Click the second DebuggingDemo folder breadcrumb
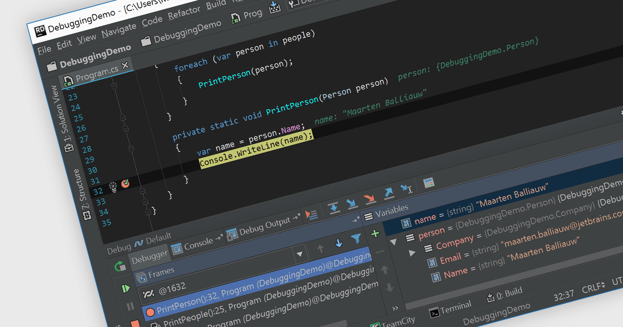The image size is (623, 327). coord(181,32)
